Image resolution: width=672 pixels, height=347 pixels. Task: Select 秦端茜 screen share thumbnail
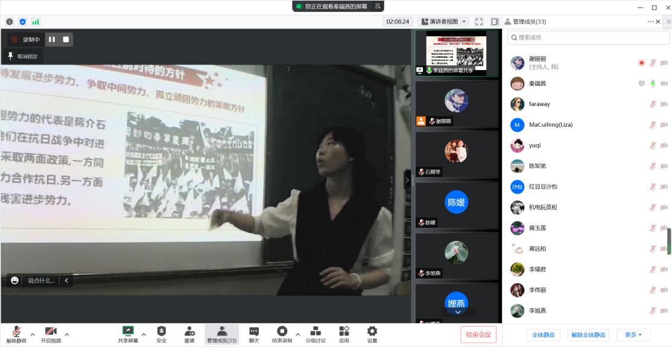(457, 53)
